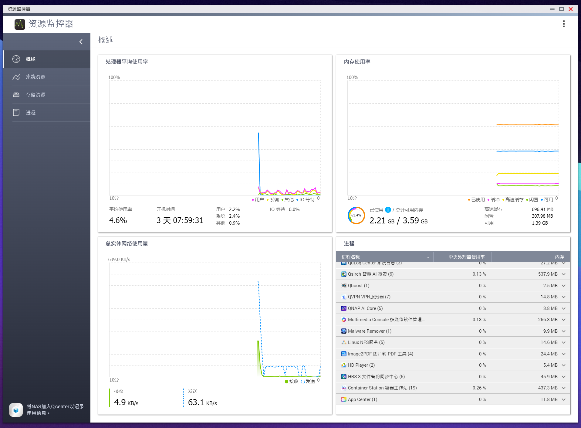
Task: Toggle 高速缓存 series in memory legend
Action: pyautogui.click(x=513, y=200)
